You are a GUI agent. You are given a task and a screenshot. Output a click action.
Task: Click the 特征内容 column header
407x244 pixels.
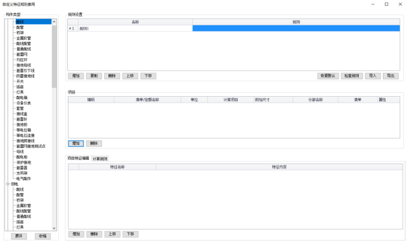pos(280,167)
